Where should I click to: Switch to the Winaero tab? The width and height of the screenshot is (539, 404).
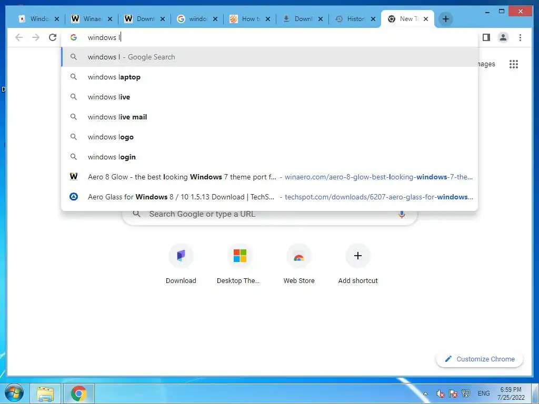91,19
